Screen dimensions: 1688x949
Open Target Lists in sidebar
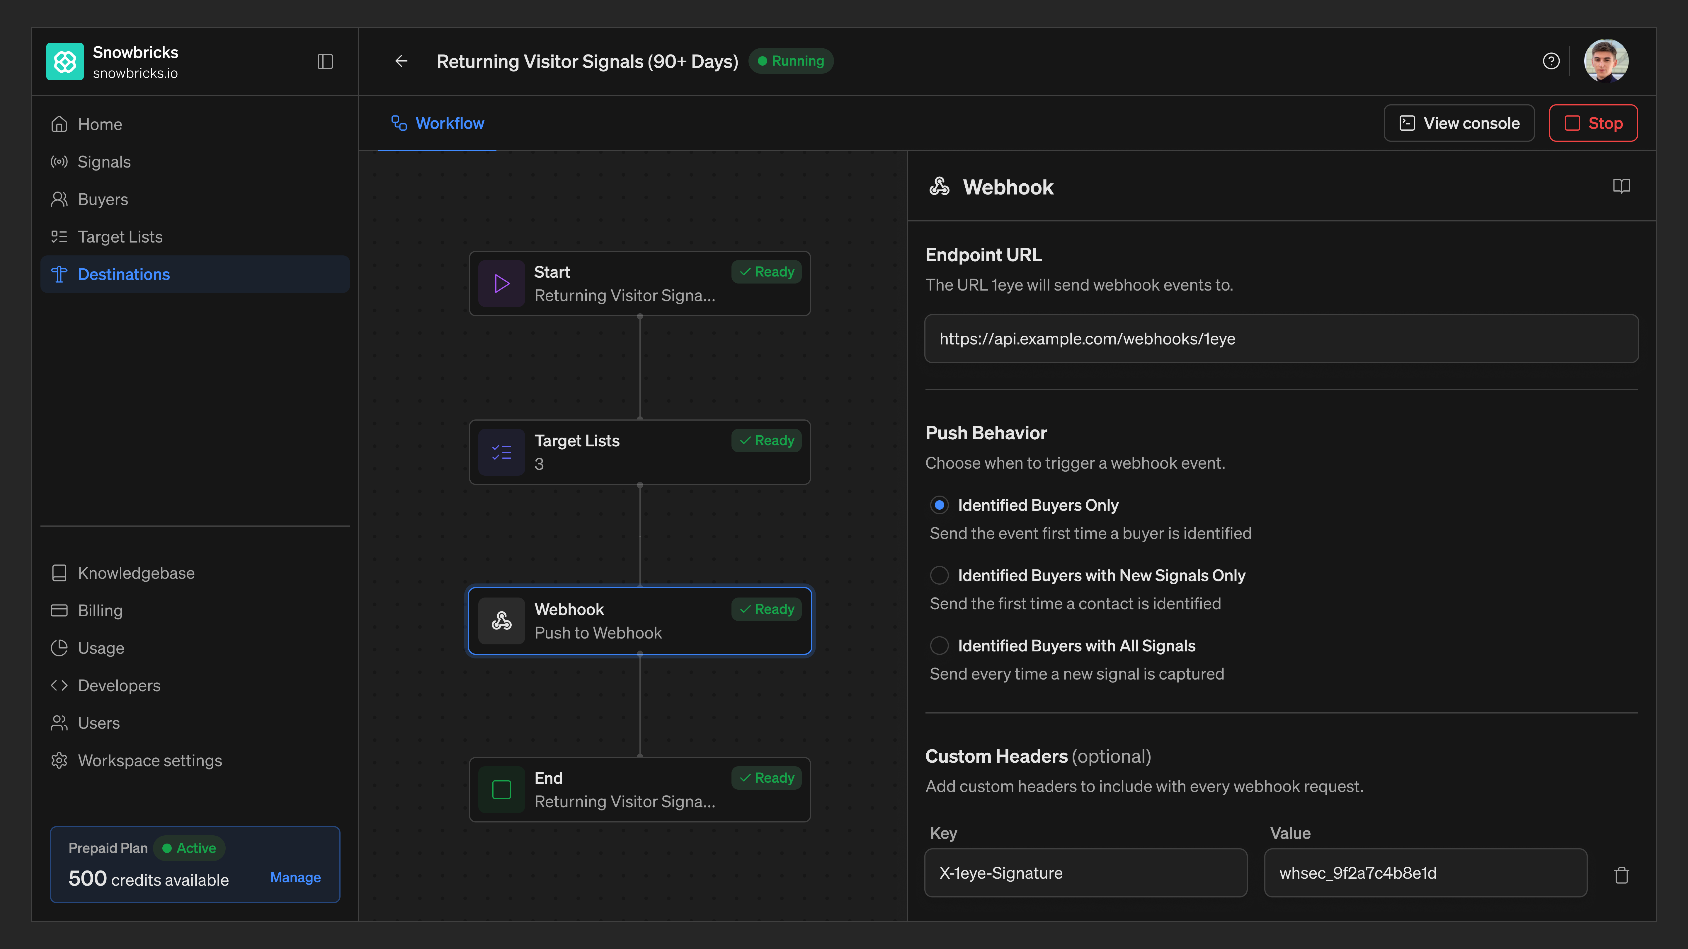coord(195,237)
